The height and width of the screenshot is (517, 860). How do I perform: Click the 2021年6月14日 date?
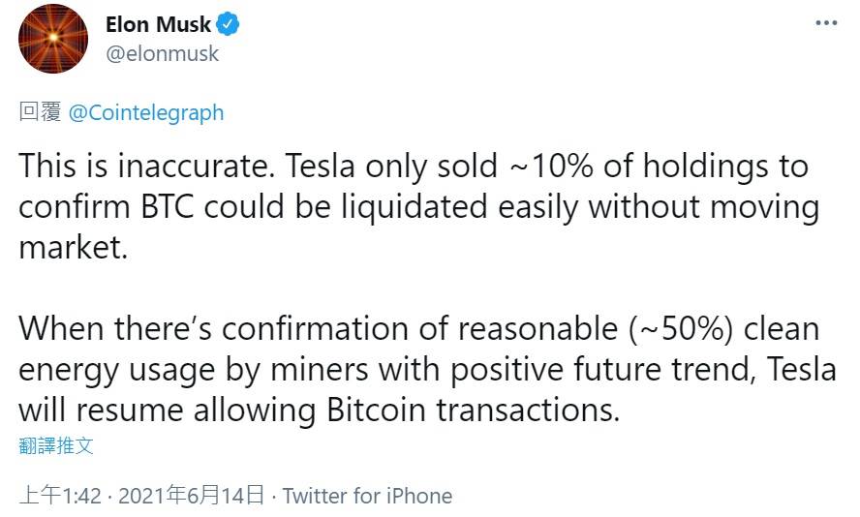pyautogui.click(x=192, y=496)
